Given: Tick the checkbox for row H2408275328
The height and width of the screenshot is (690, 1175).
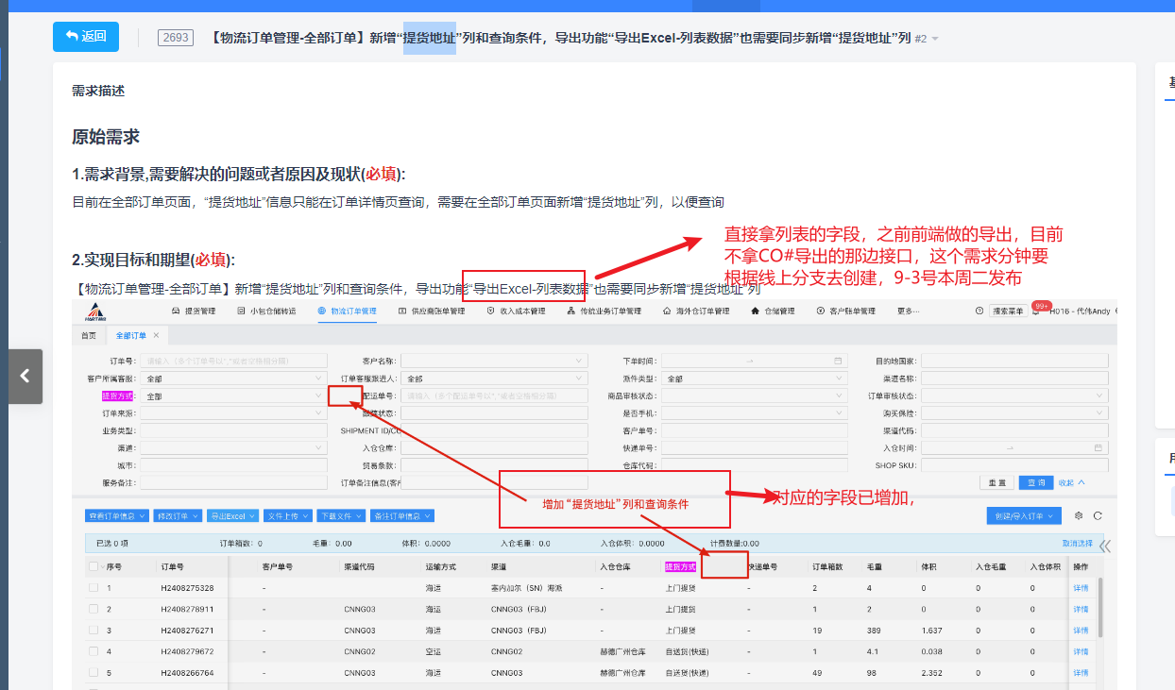Looking at the screenshot, I should coord(94,588).
